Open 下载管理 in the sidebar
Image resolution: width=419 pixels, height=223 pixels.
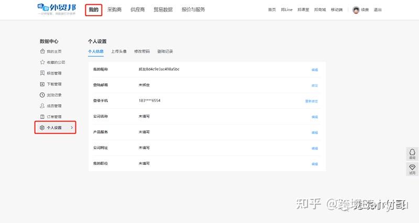tap(54, 84)
